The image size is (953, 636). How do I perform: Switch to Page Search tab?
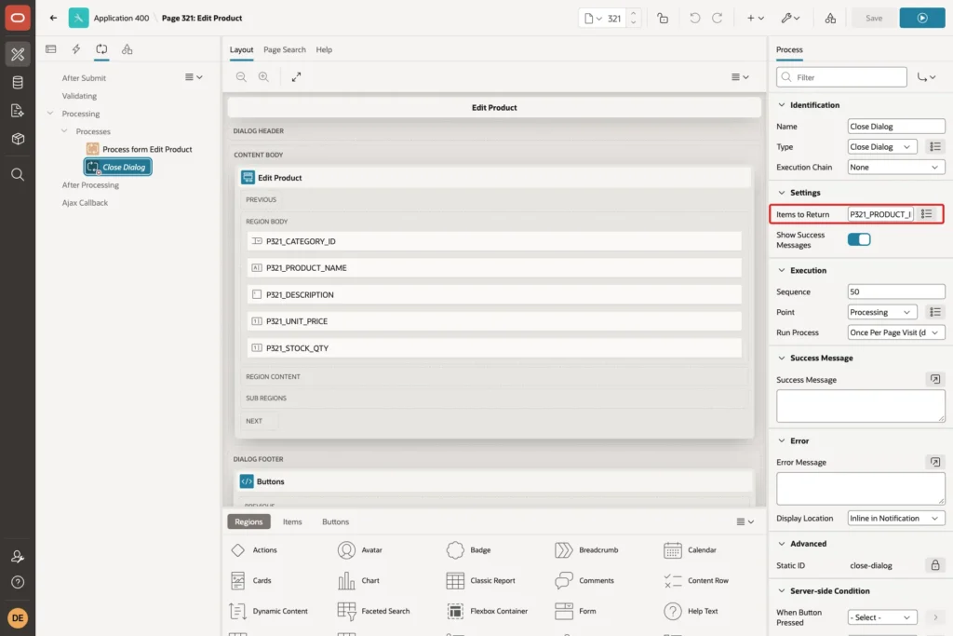pyautogui.click(x=285, y=50)
